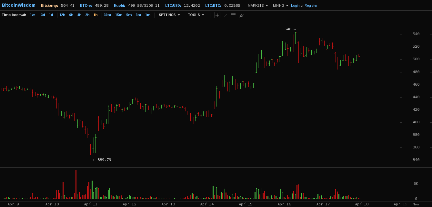The image size is (432, 207).
Task: Switch time interval to 1d
Action: pos(51,15)
